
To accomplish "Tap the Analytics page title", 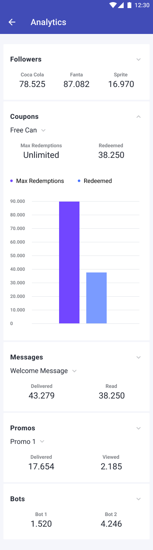I will point(48,22).
